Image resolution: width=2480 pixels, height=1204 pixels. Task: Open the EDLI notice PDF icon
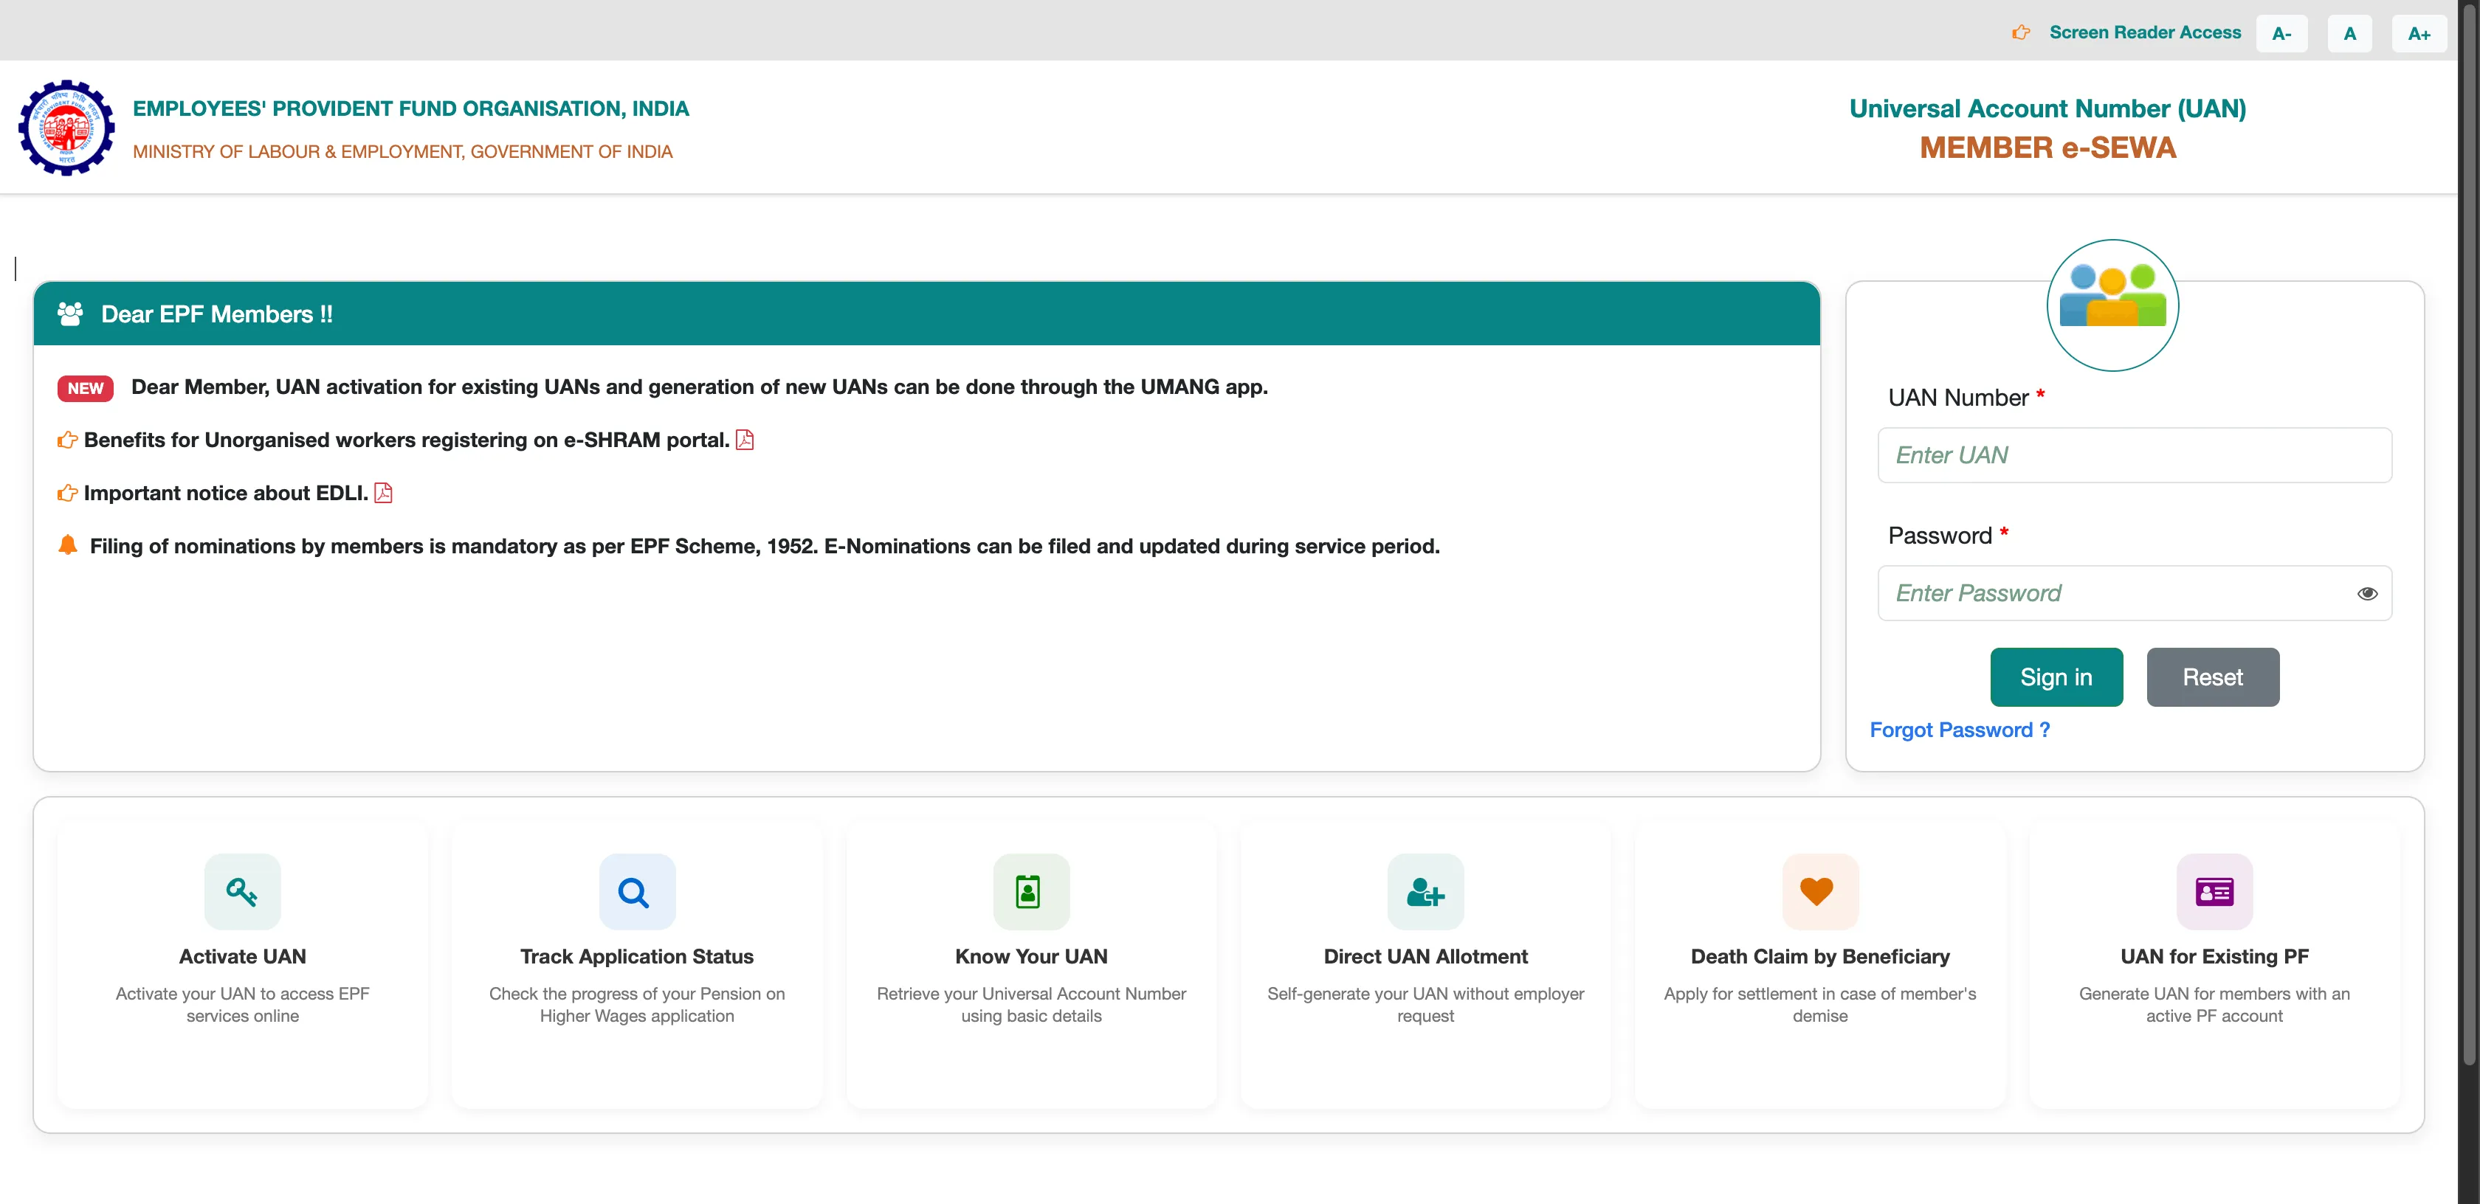tap(383, 493)
